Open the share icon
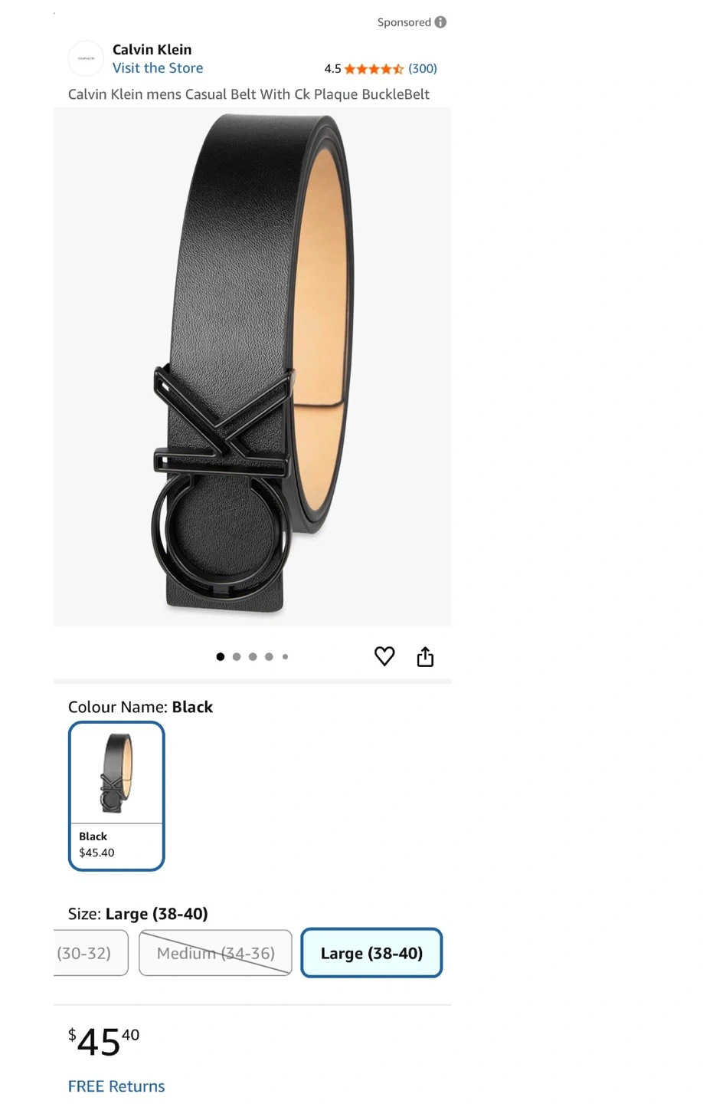Screen dimensions: 703x1104 click(x=425, y=656)
